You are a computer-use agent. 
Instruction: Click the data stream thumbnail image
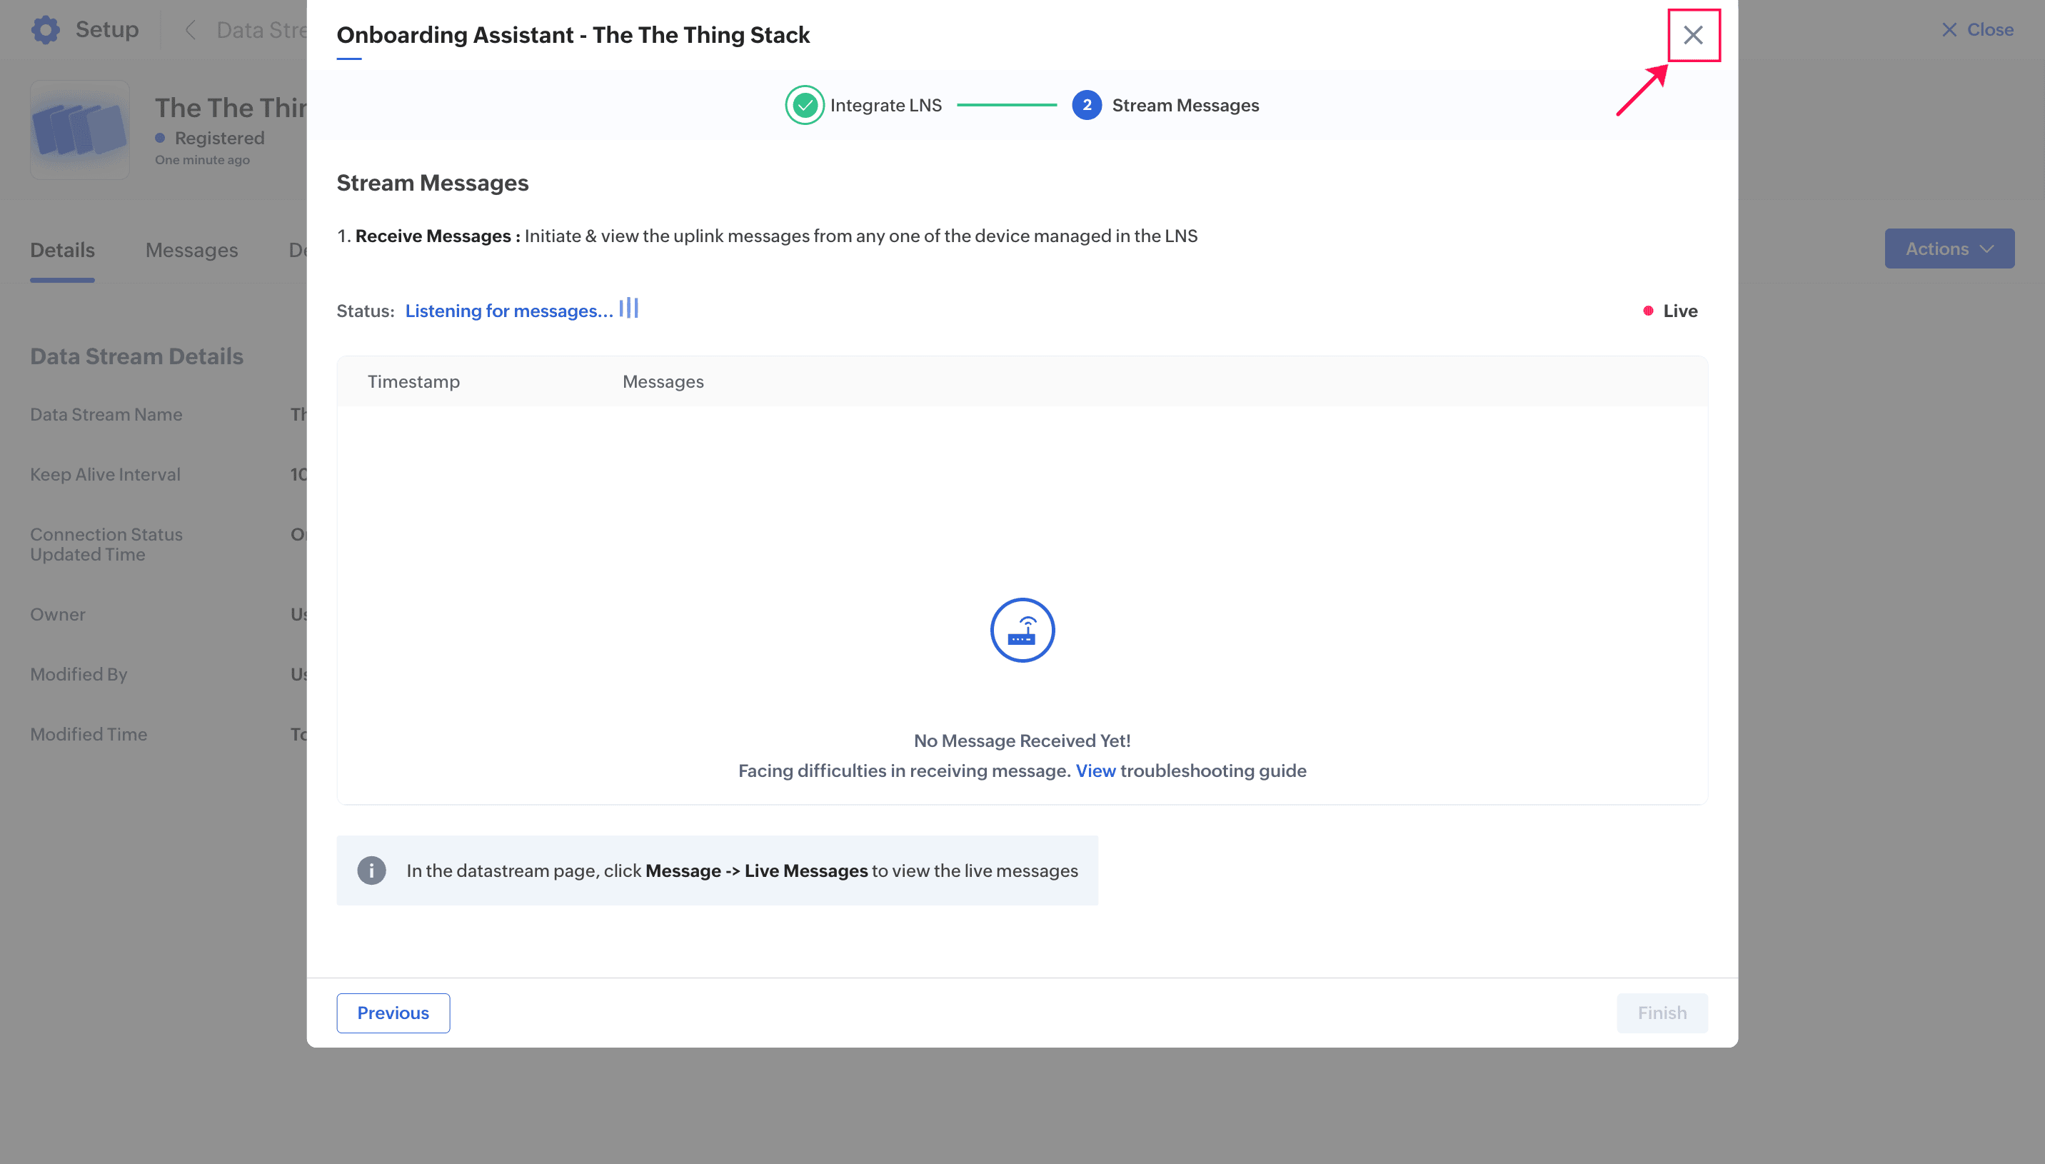79,129
